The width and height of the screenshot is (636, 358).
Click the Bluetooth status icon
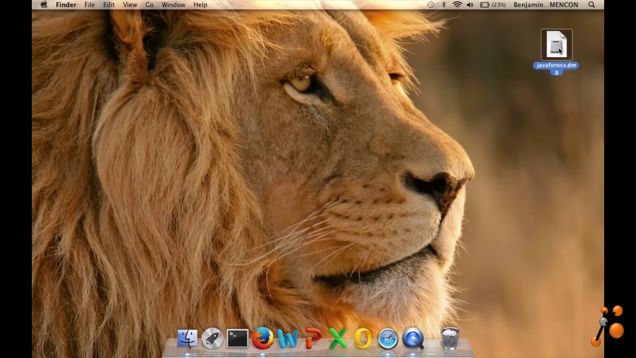coord(444,4)
